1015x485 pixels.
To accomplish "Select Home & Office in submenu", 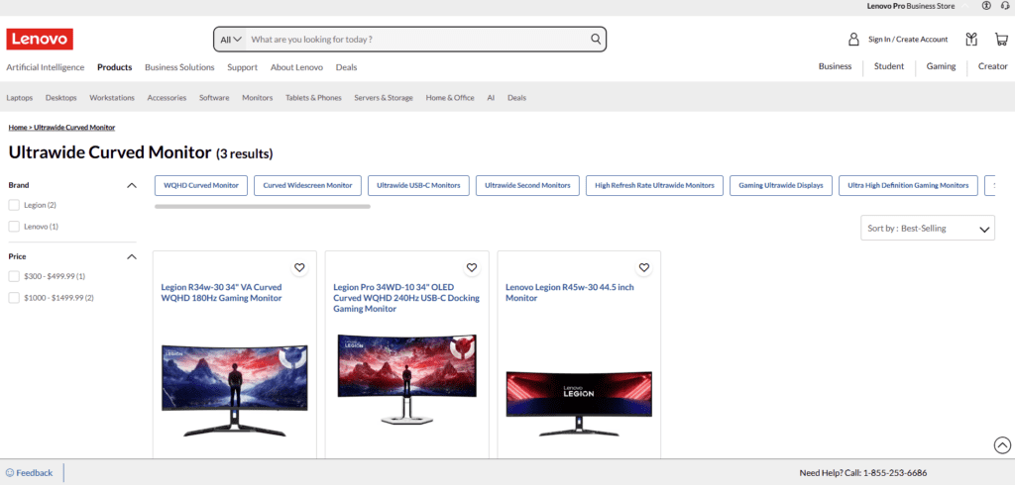I will pos(450,98).
